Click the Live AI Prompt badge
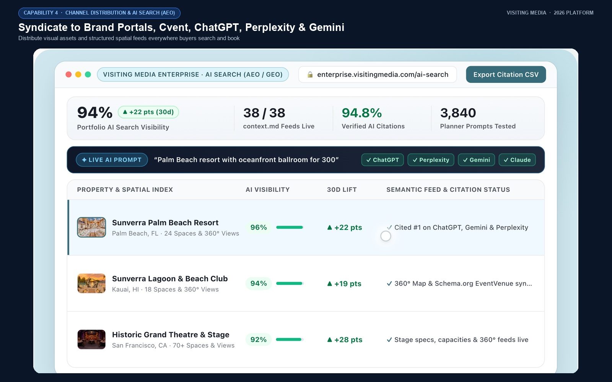The height and width of the screenshot is (382, 612). [x=112, y=160]
